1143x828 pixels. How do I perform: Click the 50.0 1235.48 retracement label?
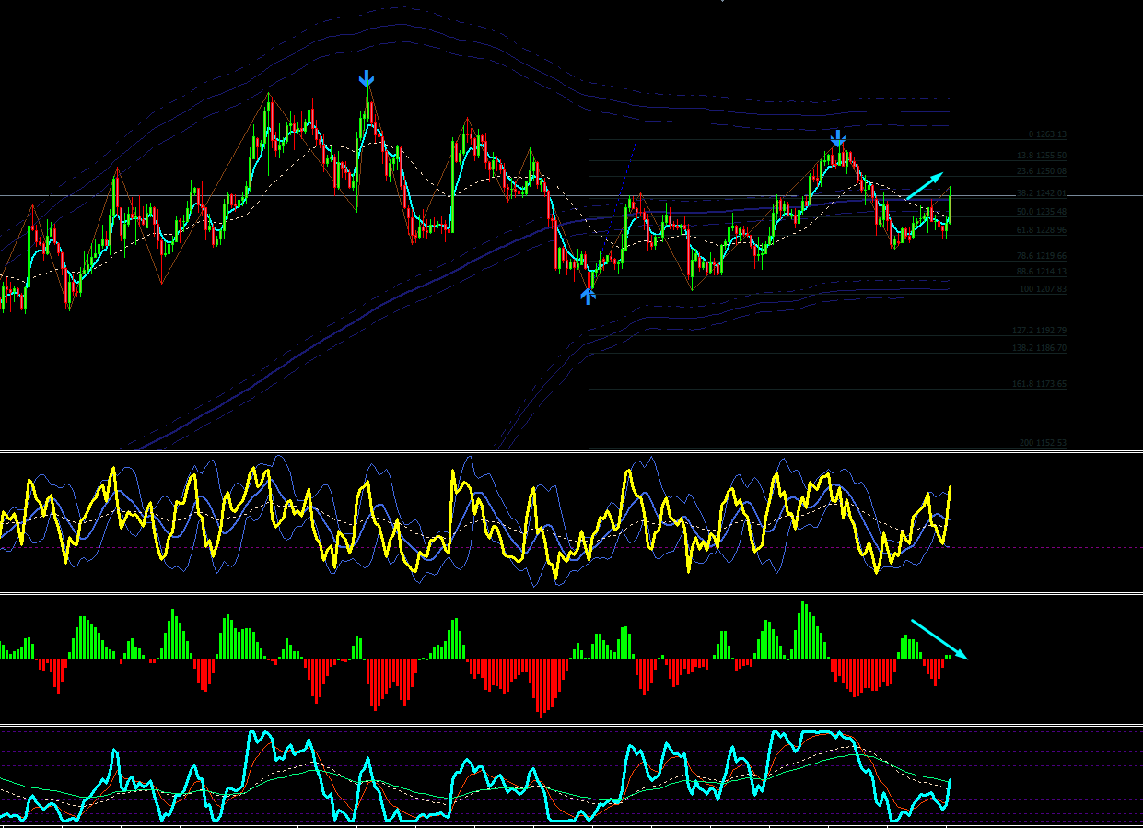tap(1042, 212)
